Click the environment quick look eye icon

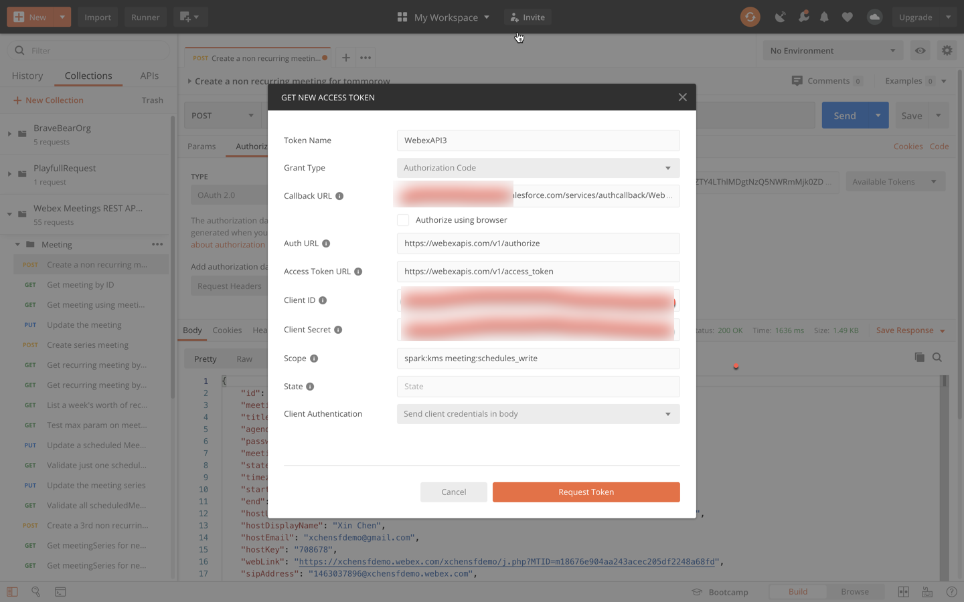click(x=920, y=50)
